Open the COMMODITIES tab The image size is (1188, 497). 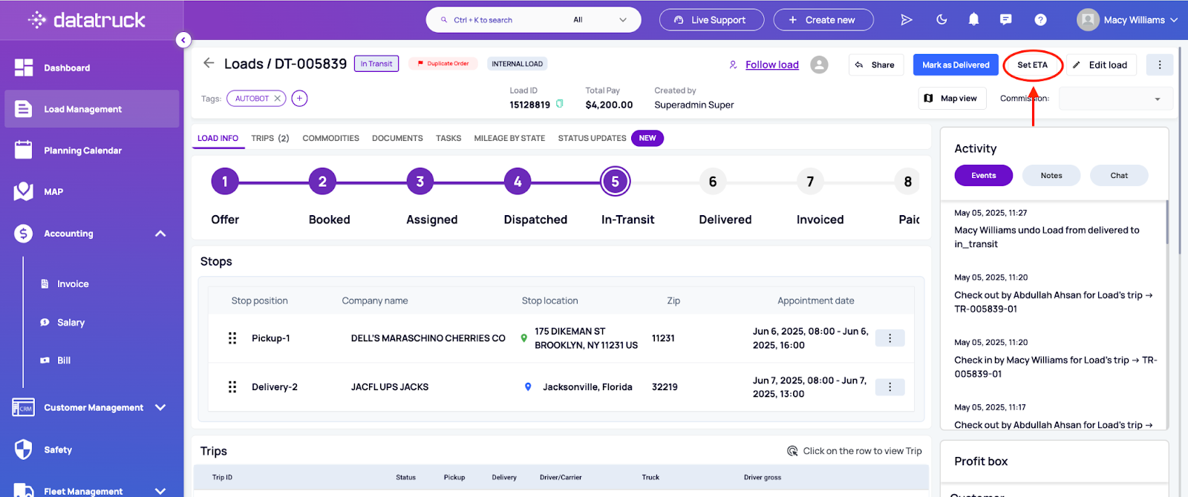click(x=330, y=139)
